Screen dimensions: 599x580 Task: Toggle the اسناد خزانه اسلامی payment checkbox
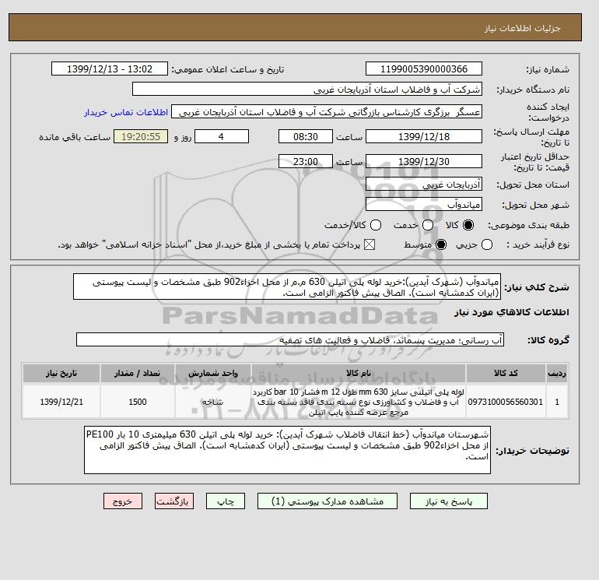pyautogui.click(x=370, y=244)
